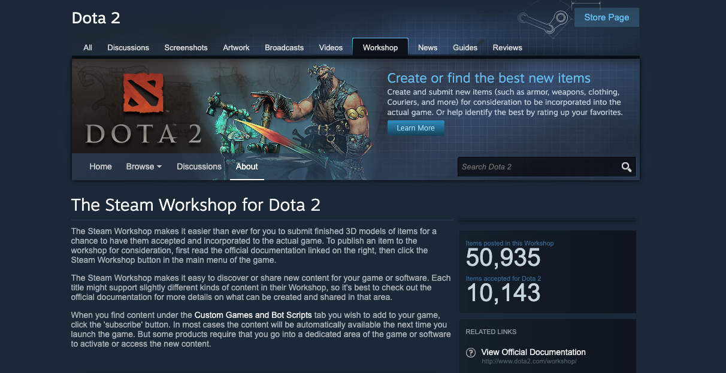Select the Workshop tab
Screen dimensions: 726x373
[380, 48]
